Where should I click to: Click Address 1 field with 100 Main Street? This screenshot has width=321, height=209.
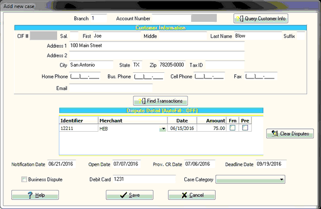157,45
